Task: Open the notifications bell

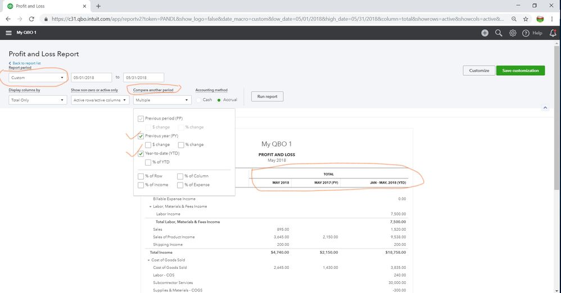Action: 553,33
